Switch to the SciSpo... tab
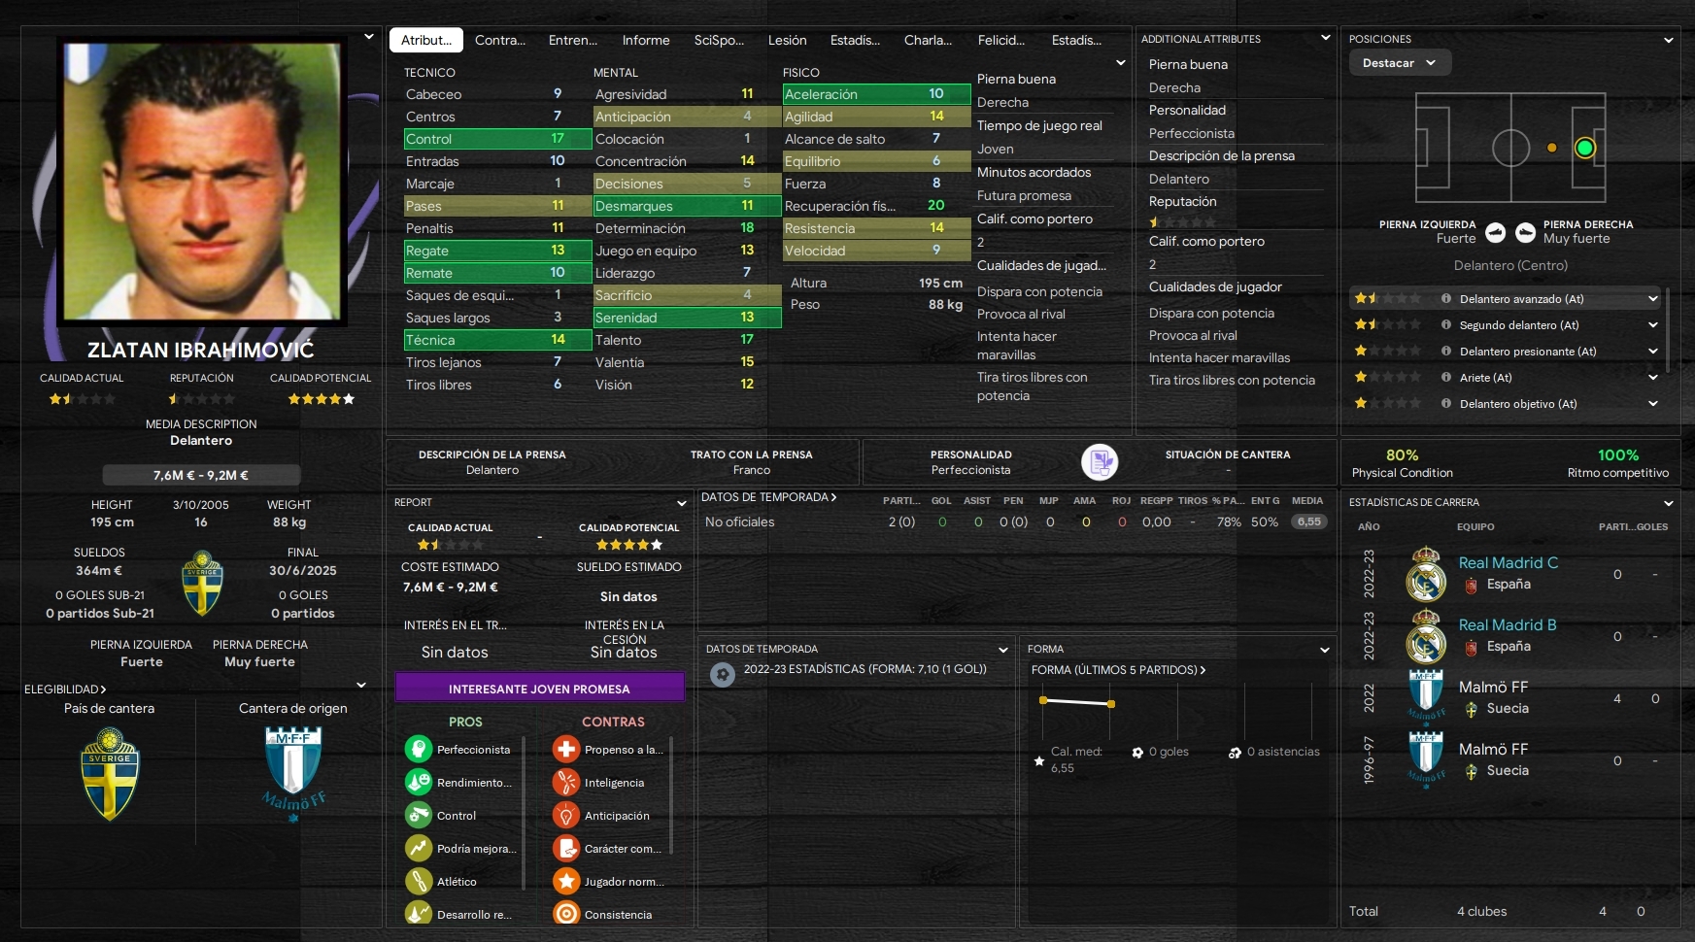This screenshot has height=942, width=1695. pos(719,40)
